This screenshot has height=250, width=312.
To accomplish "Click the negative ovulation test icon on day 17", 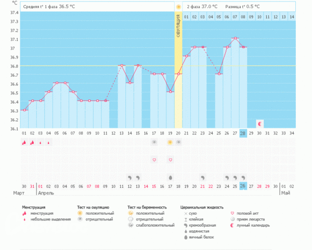I will click(154, 142).
